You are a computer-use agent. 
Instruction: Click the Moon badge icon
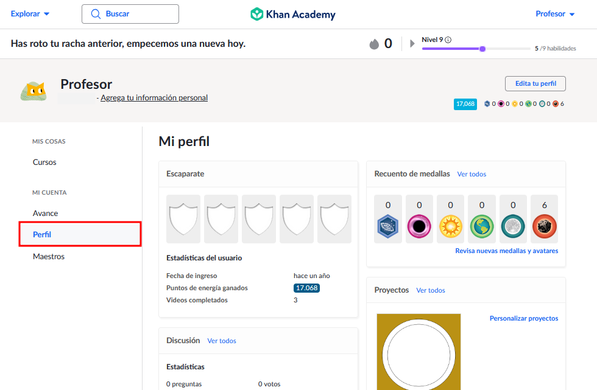click(x=513, y=226)
